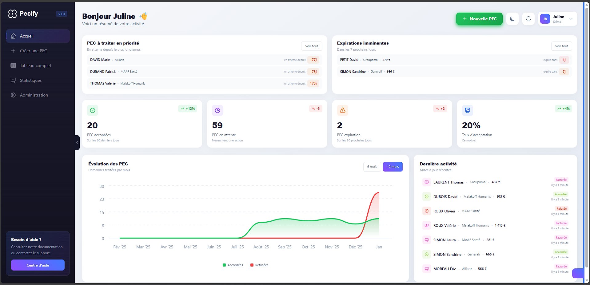Open the Administration section

(34, 95)
